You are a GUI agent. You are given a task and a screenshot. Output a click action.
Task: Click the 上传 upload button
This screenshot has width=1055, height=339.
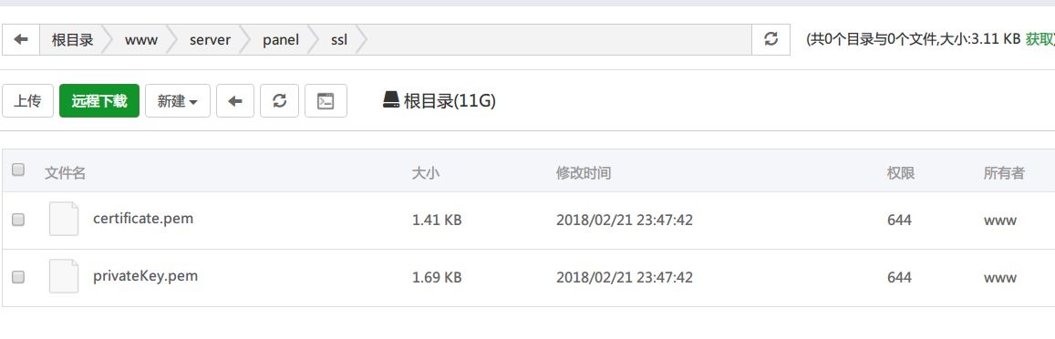[27, 101]
